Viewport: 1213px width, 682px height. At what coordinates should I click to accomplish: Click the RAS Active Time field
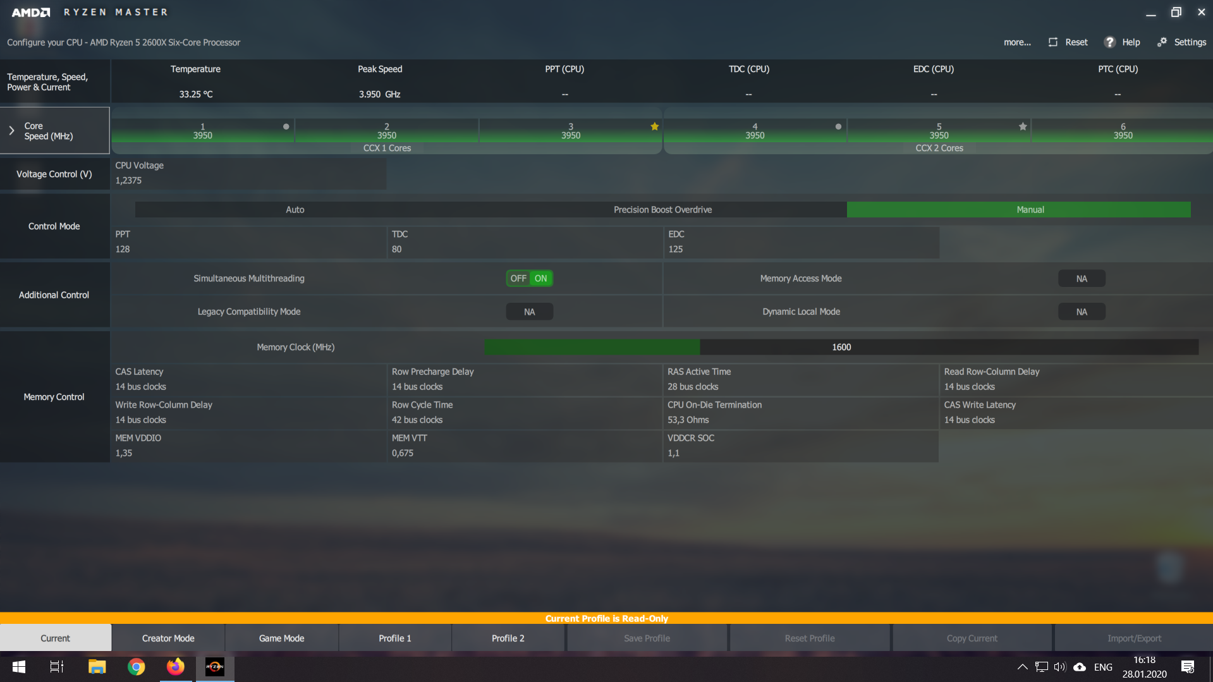(x=802, y=379)
